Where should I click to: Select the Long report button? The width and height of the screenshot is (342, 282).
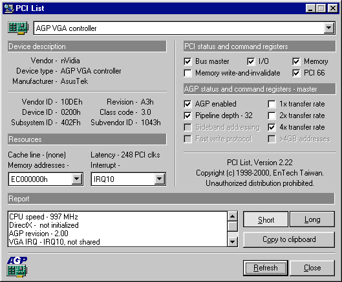(x=312, y=219)
